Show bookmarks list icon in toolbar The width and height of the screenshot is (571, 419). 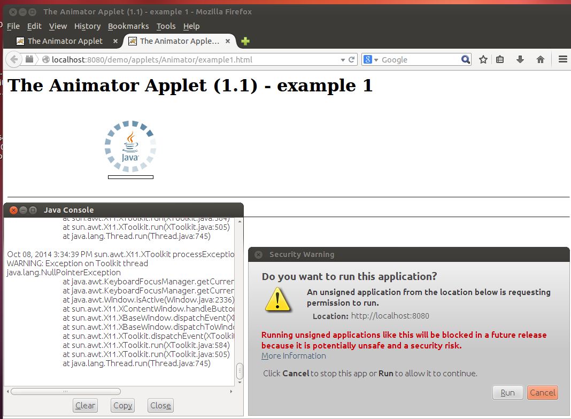500,60
